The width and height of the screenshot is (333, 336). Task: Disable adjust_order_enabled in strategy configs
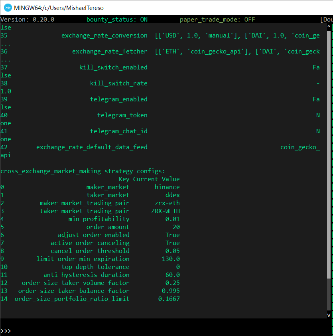173,235
